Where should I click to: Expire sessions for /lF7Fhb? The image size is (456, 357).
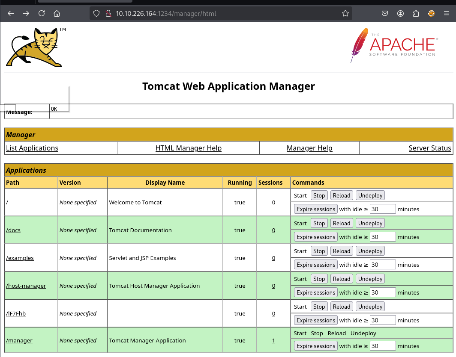coord(316,321)
